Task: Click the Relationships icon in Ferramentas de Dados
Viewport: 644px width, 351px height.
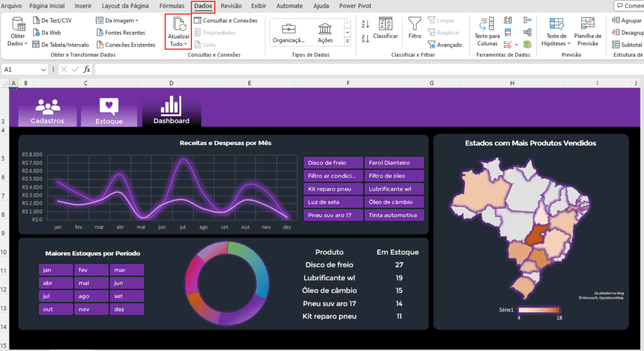Action: [x=528, y=32]
